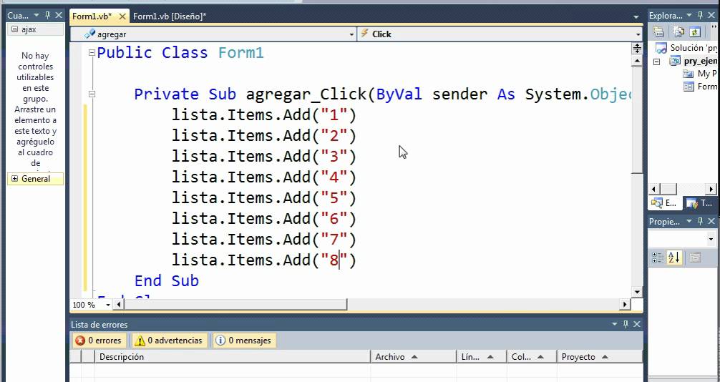The image size is (720, 382).
Task: Collapse the Public Class Form1 outline
Action: tap(92, 53)
